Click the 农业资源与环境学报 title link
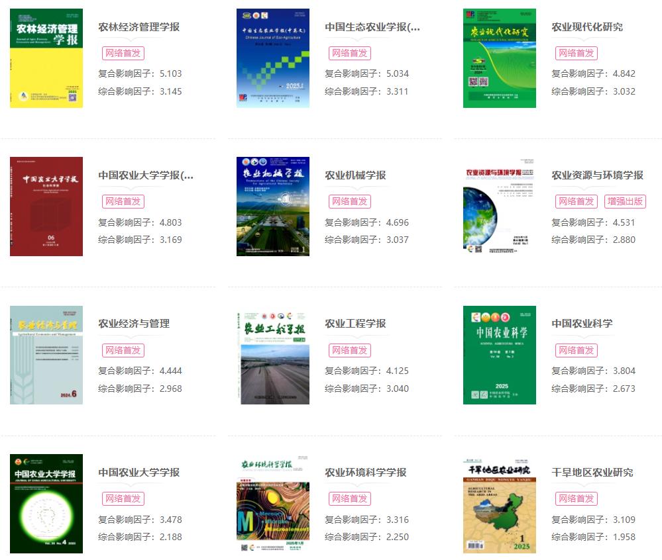The image size is (662, 560). 597,175
